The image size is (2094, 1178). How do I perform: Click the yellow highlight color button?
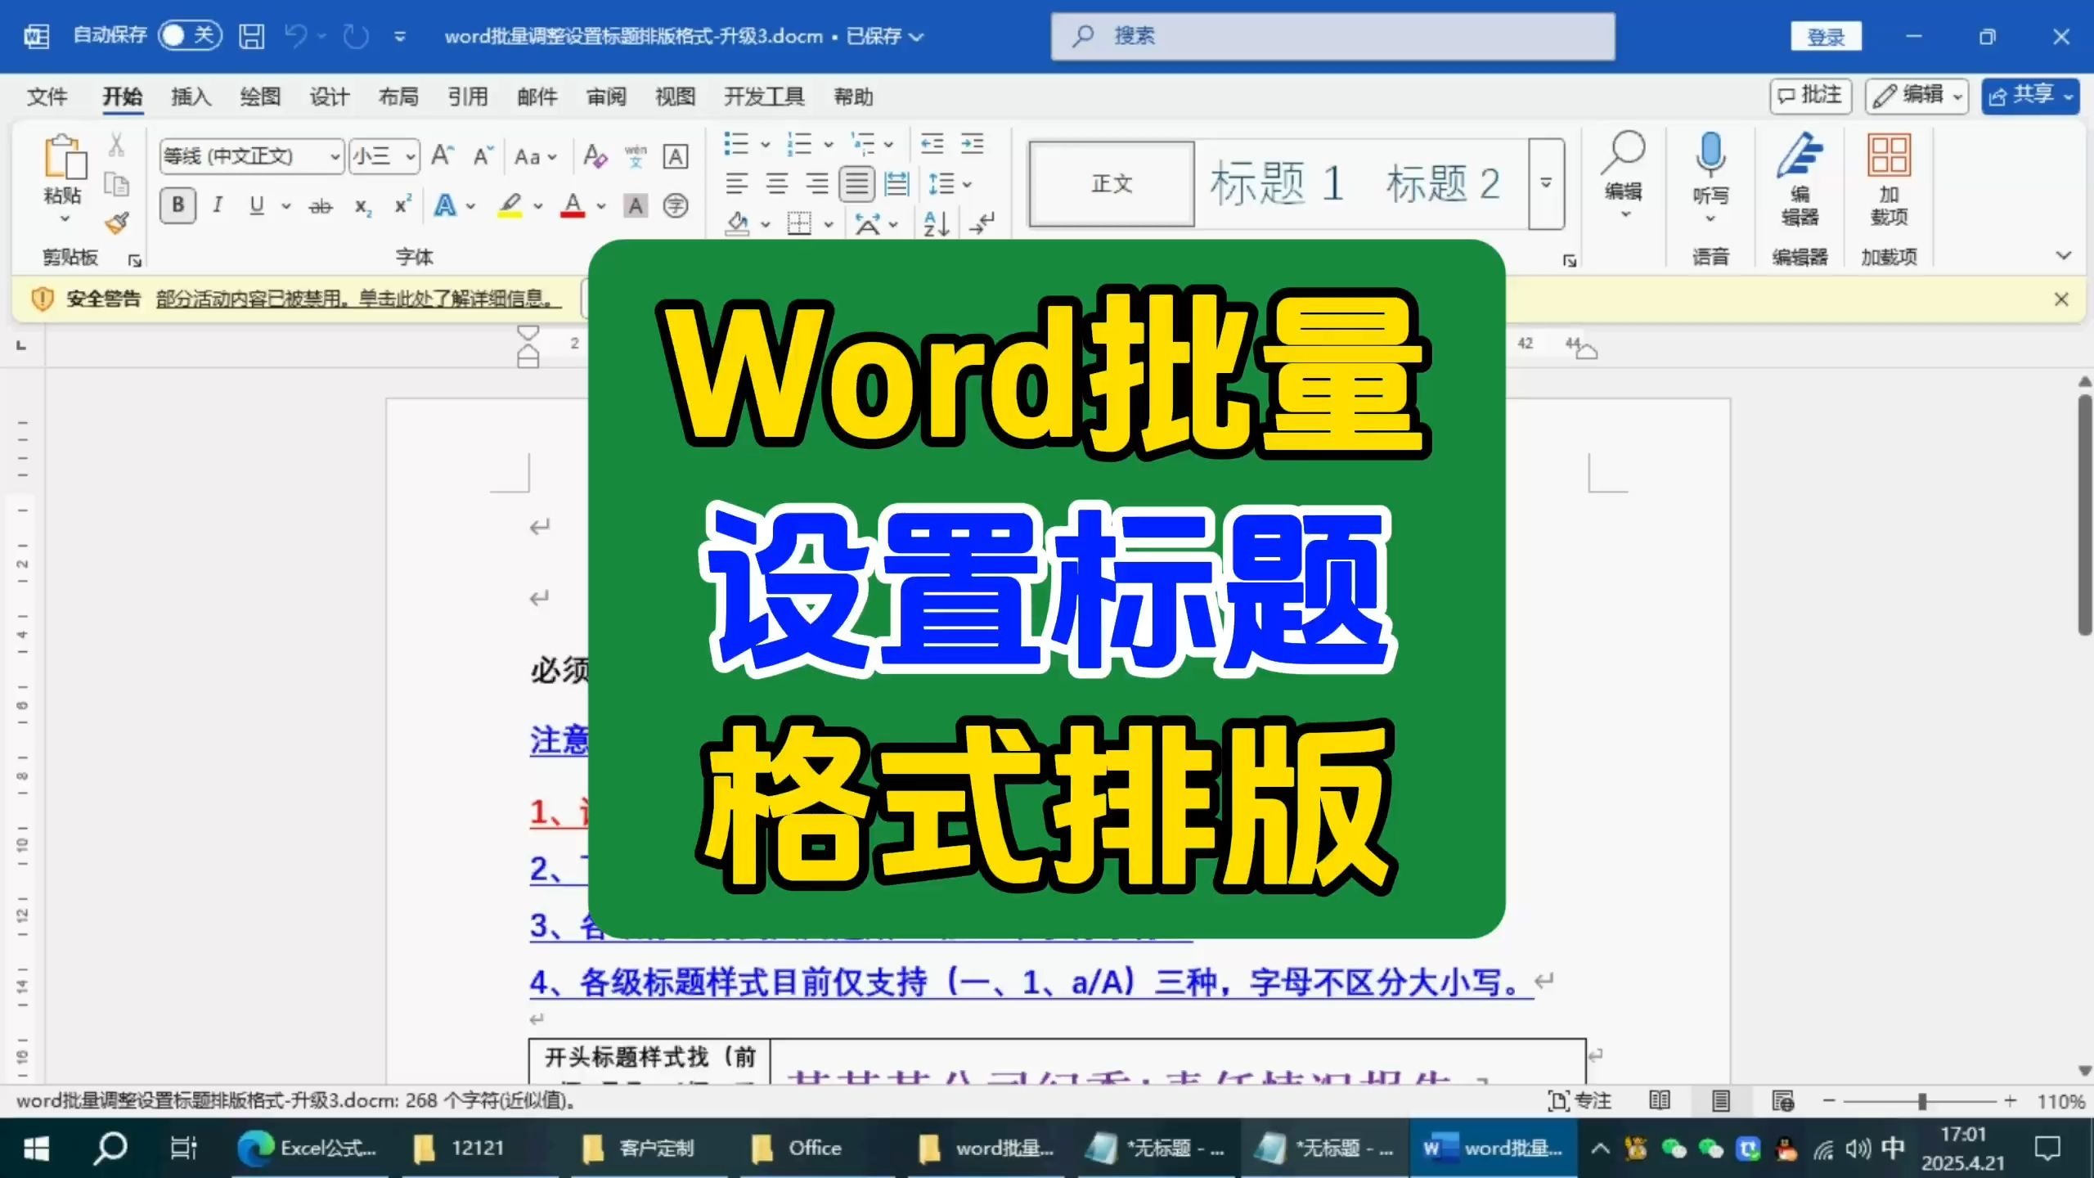[510, 205]
